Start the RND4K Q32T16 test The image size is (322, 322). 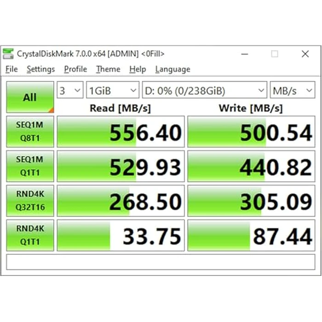point(30,201)
